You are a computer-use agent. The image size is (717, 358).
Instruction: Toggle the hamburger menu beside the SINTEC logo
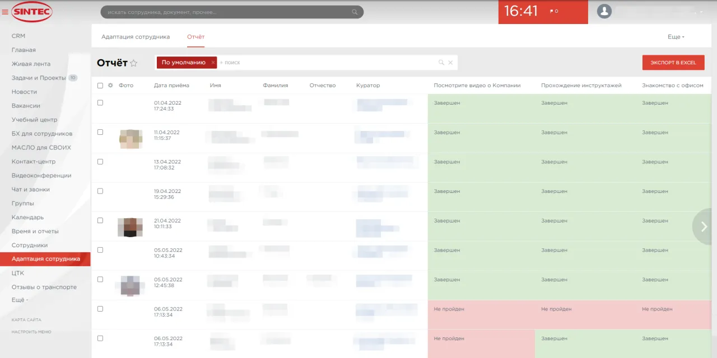coord(5,12)
